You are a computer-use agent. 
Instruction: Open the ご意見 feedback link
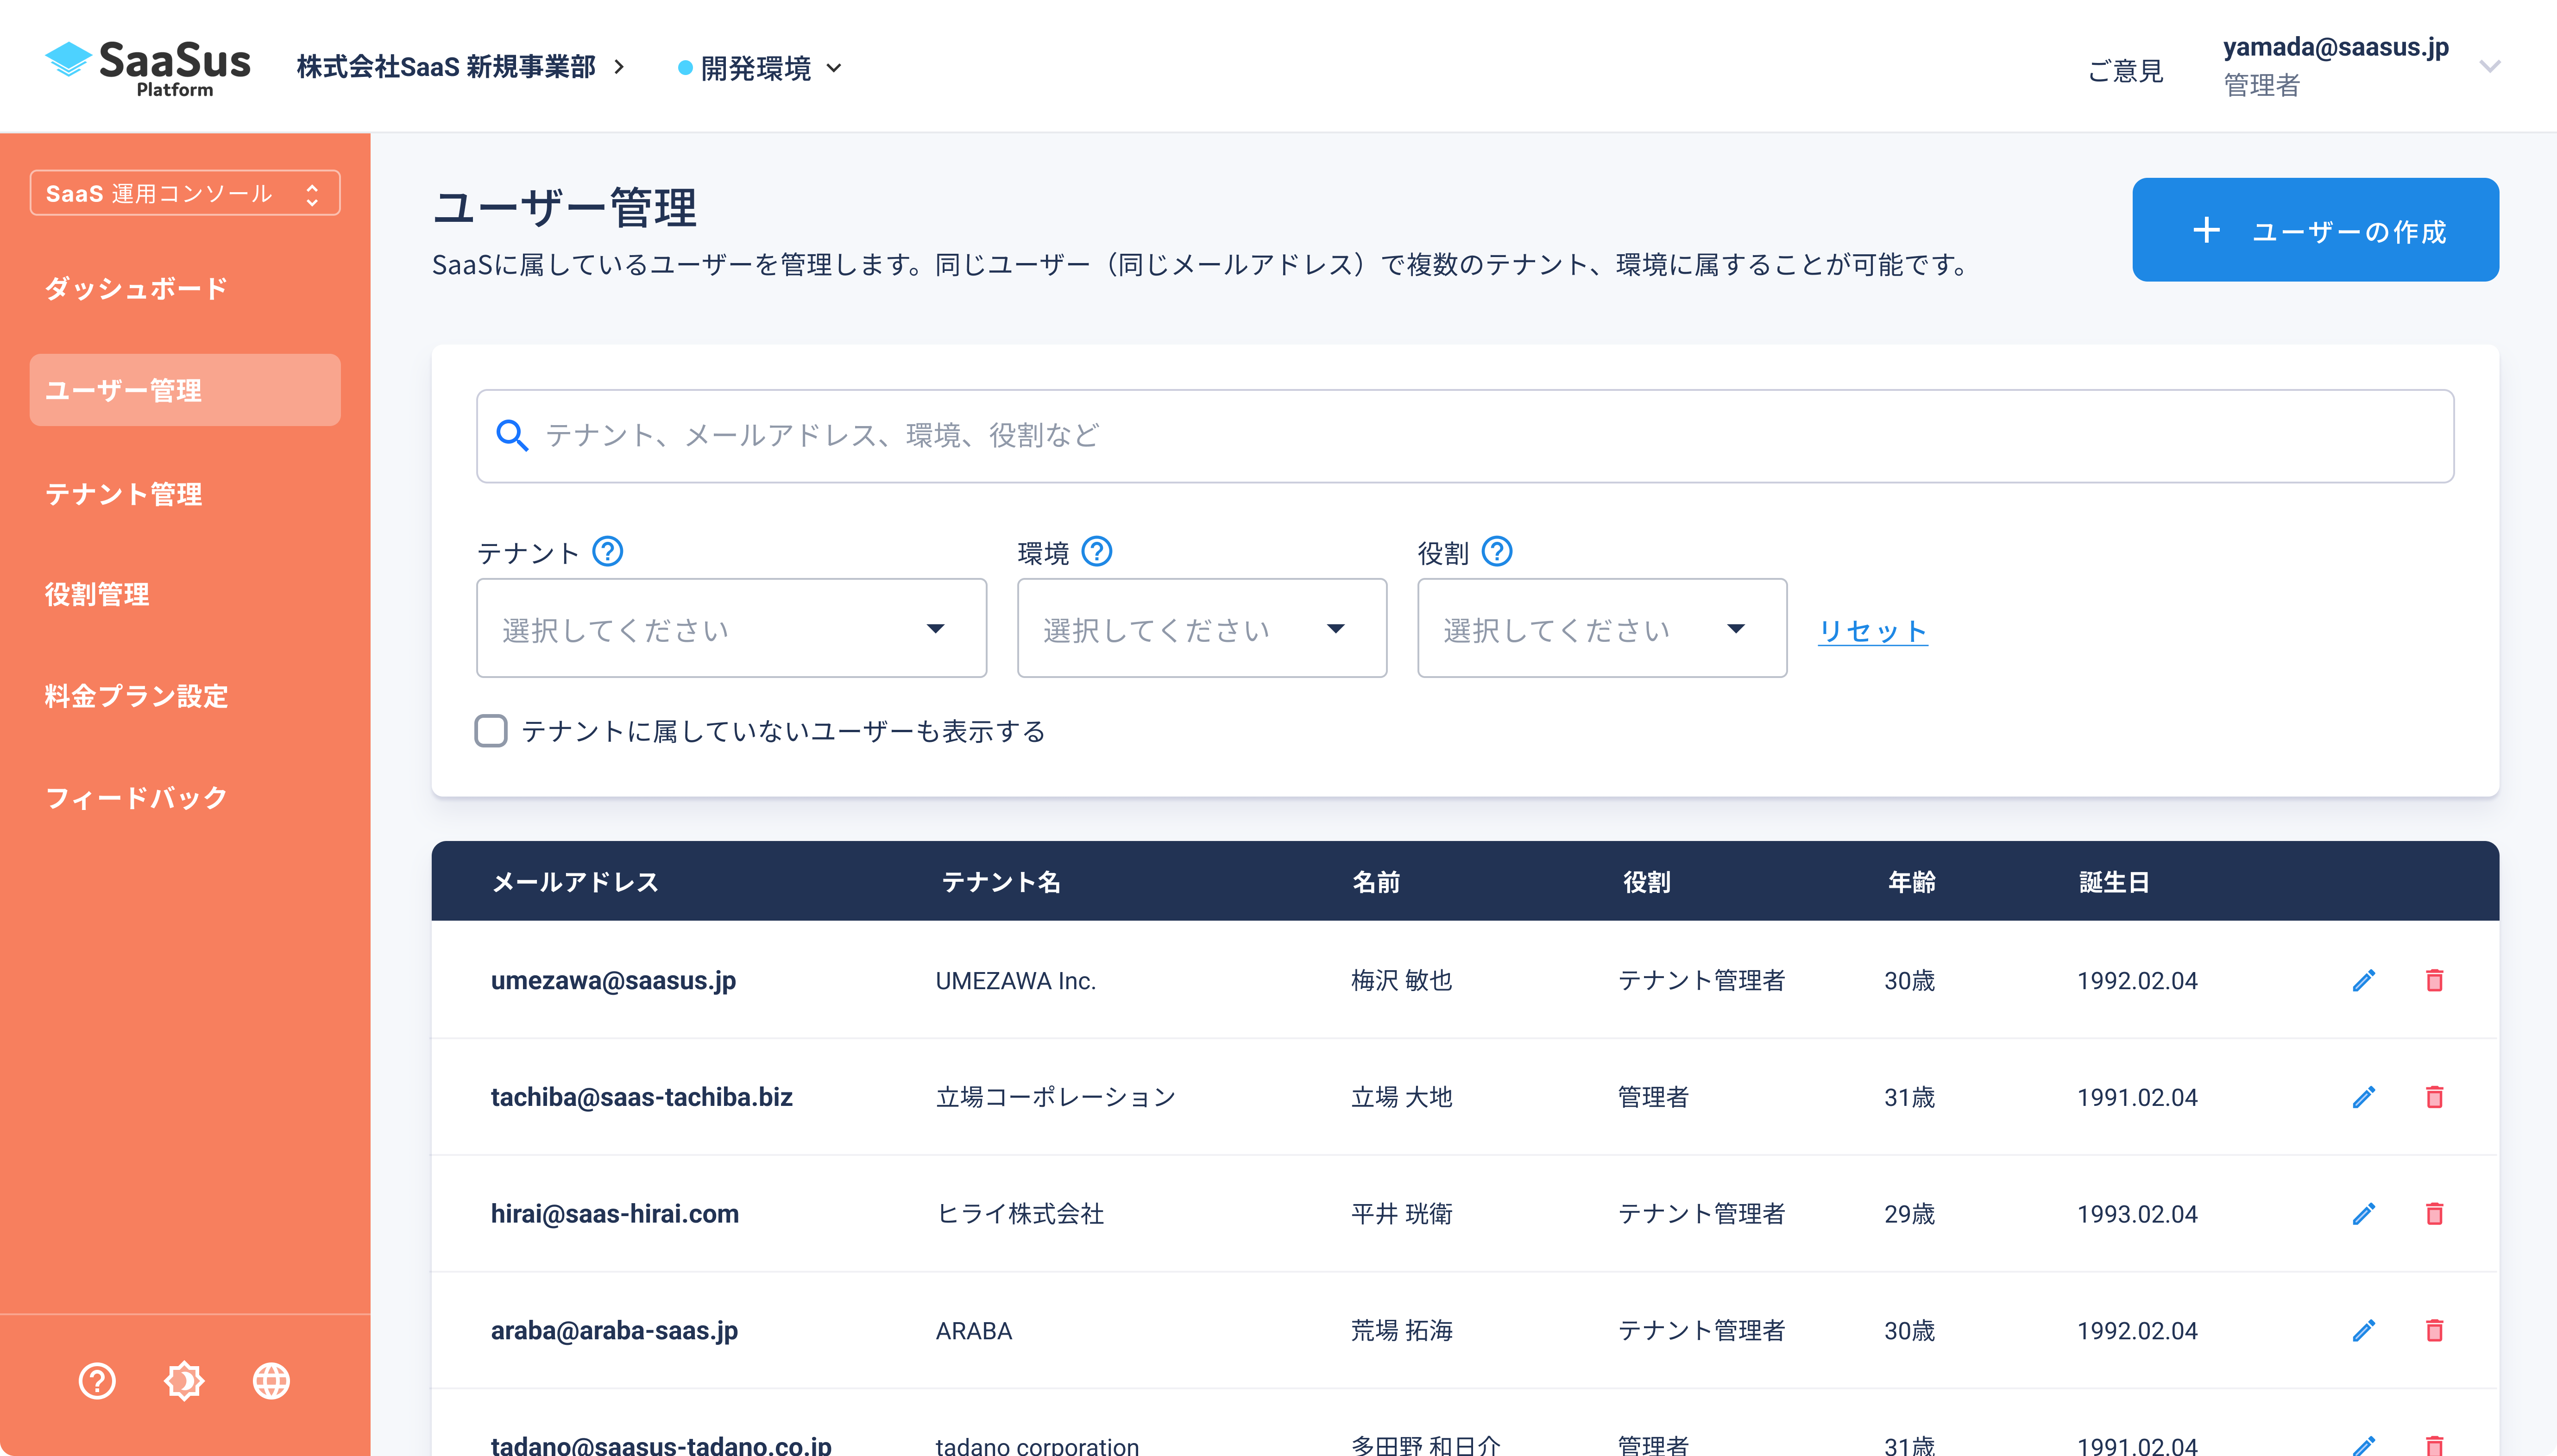click(2126, 70)
